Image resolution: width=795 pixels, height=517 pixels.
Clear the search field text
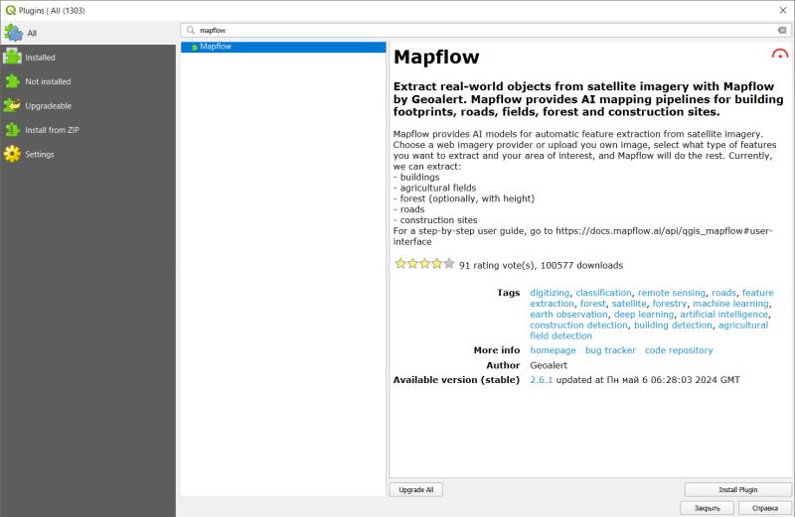pyautogui.click(x=782, y=31)
